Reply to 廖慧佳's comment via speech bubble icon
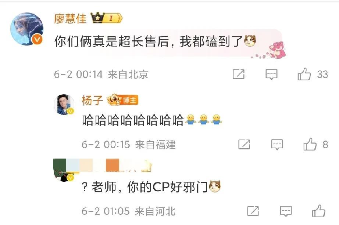339x225 pixels. coord(271,74)
